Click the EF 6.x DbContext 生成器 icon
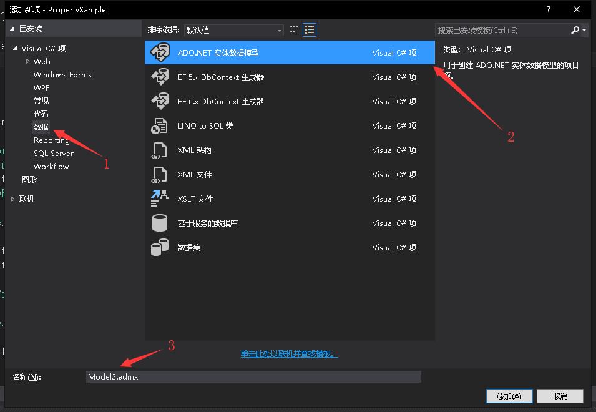596x412 pixels. (160, 101)
